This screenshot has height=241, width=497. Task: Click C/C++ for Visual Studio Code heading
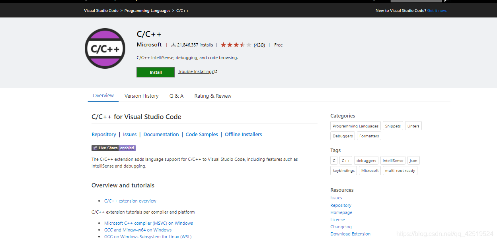(136, 117)
